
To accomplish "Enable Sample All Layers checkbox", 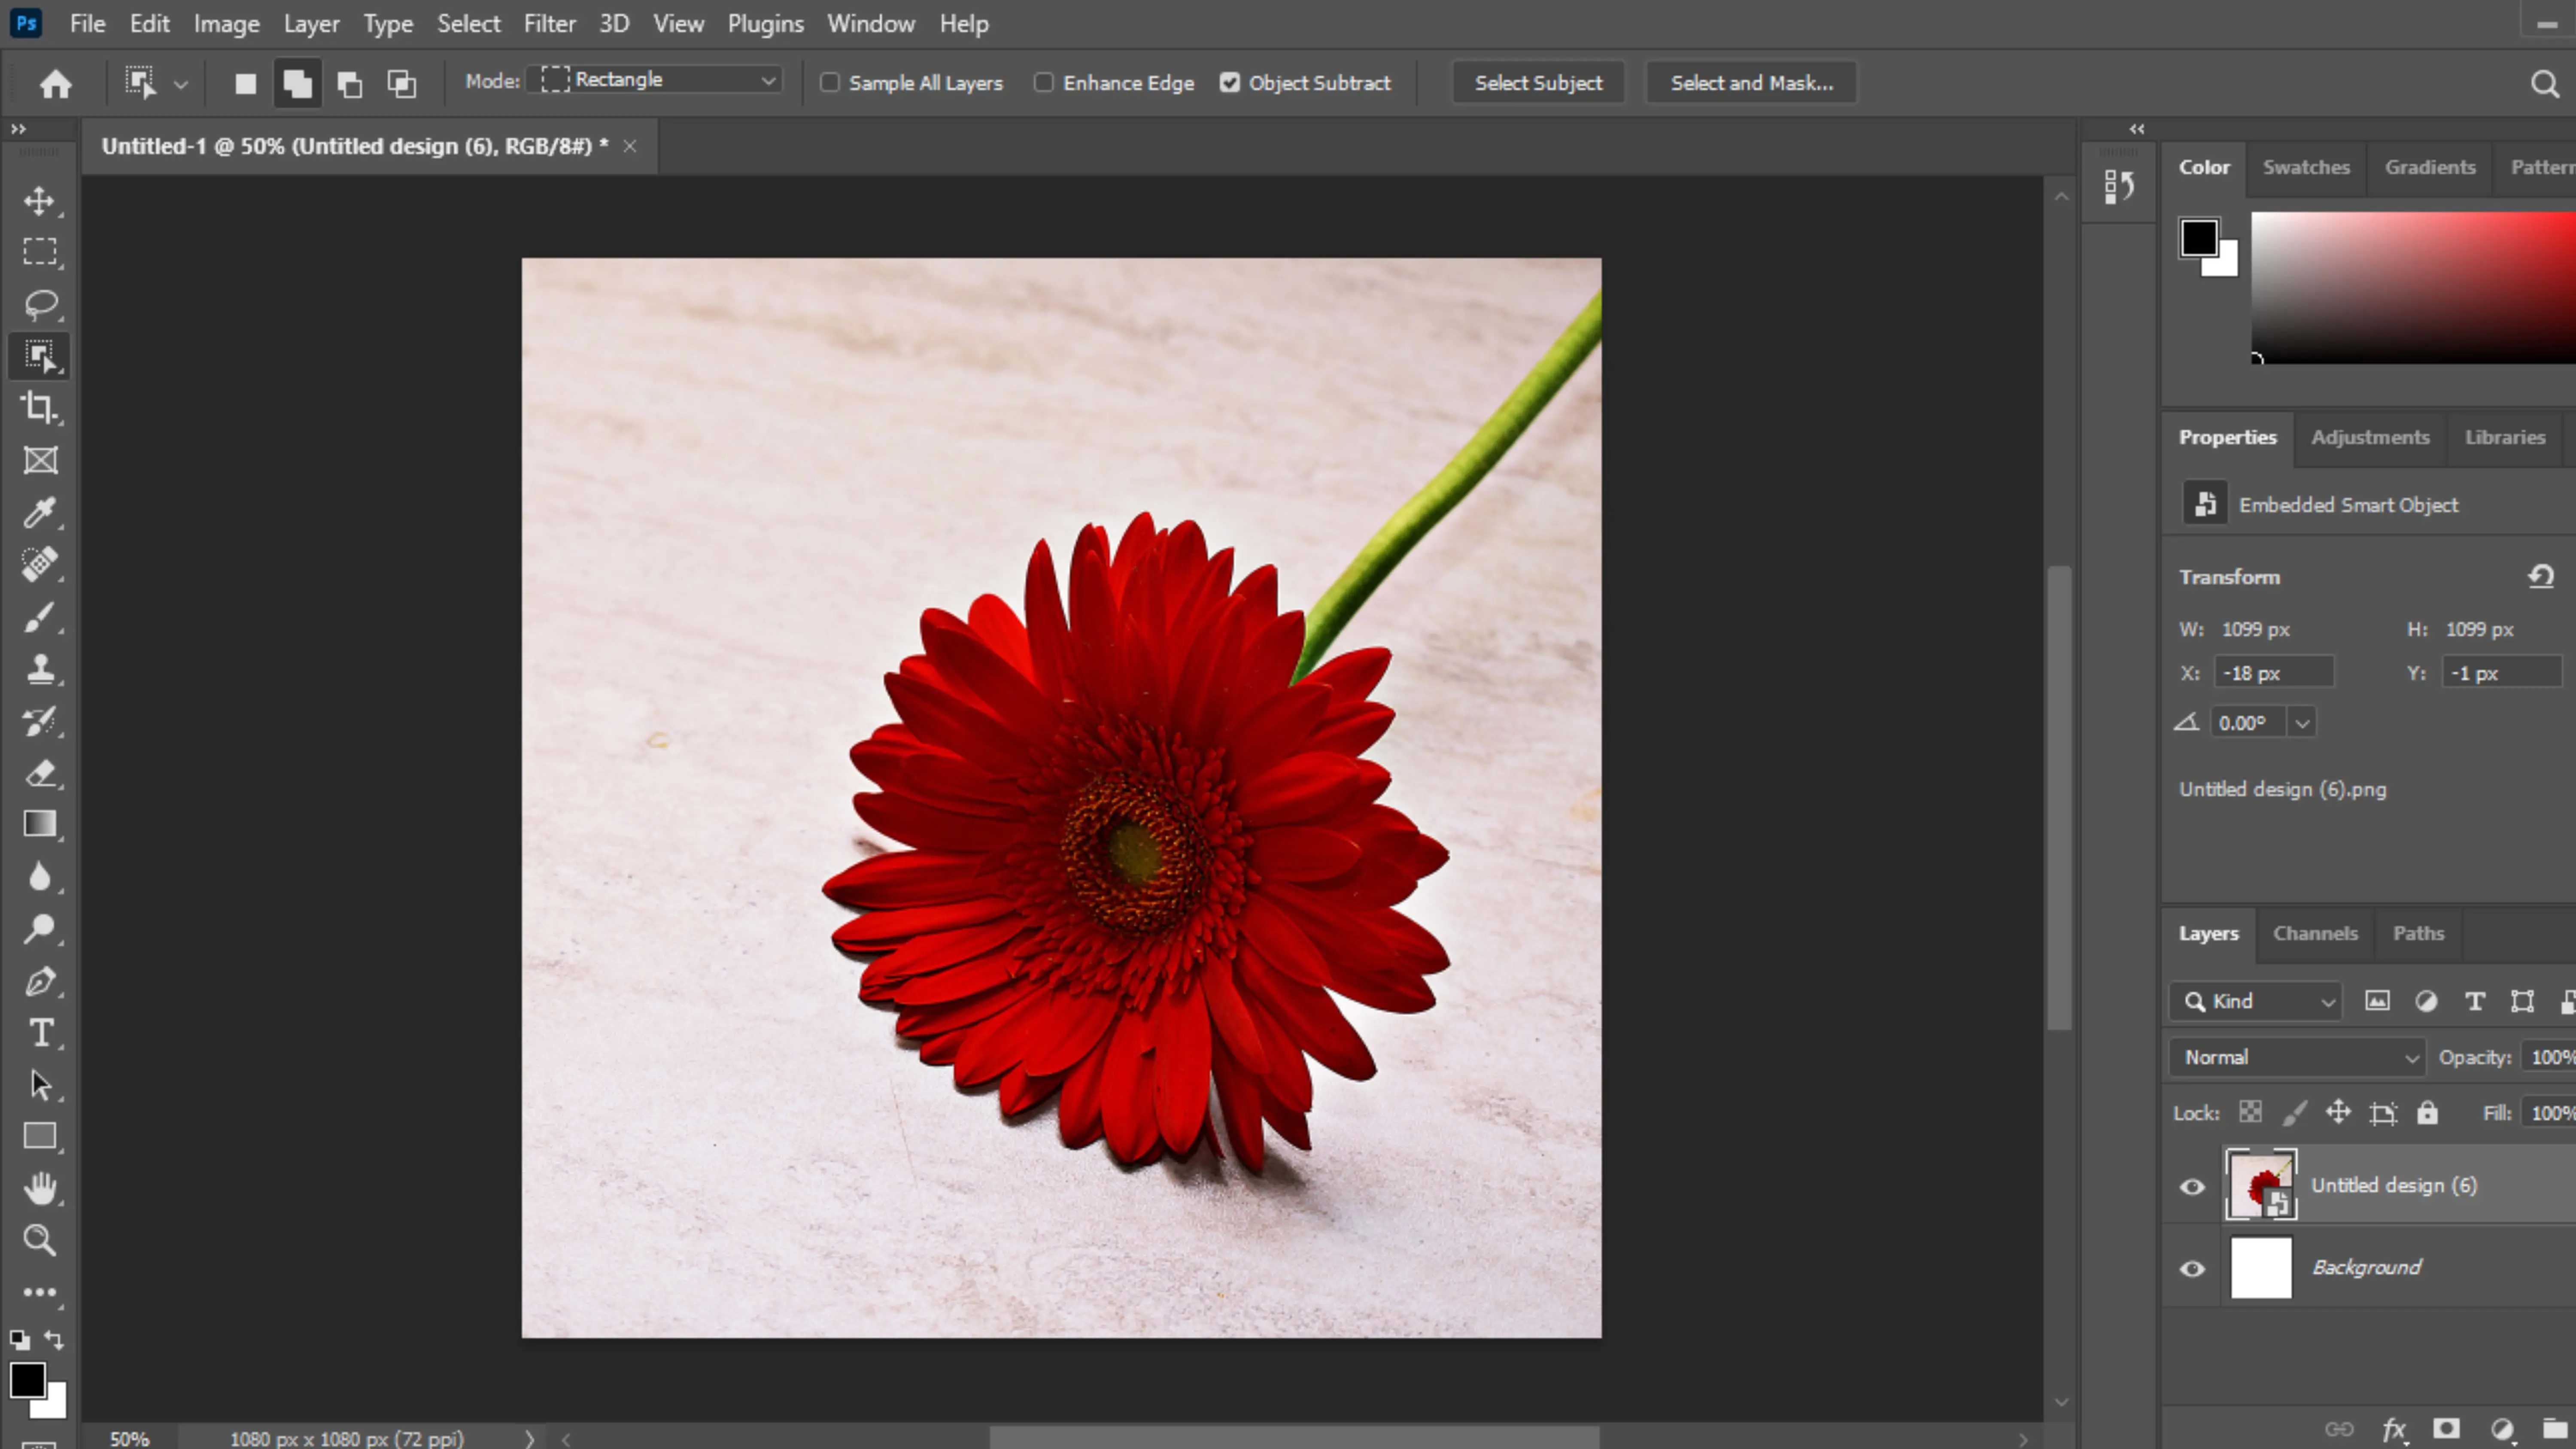I will point(830,83).
